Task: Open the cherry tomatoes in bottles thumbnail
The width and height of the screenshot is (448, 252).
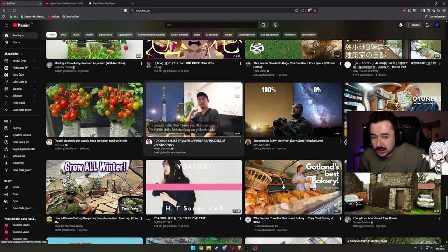Action: (94, 110)
